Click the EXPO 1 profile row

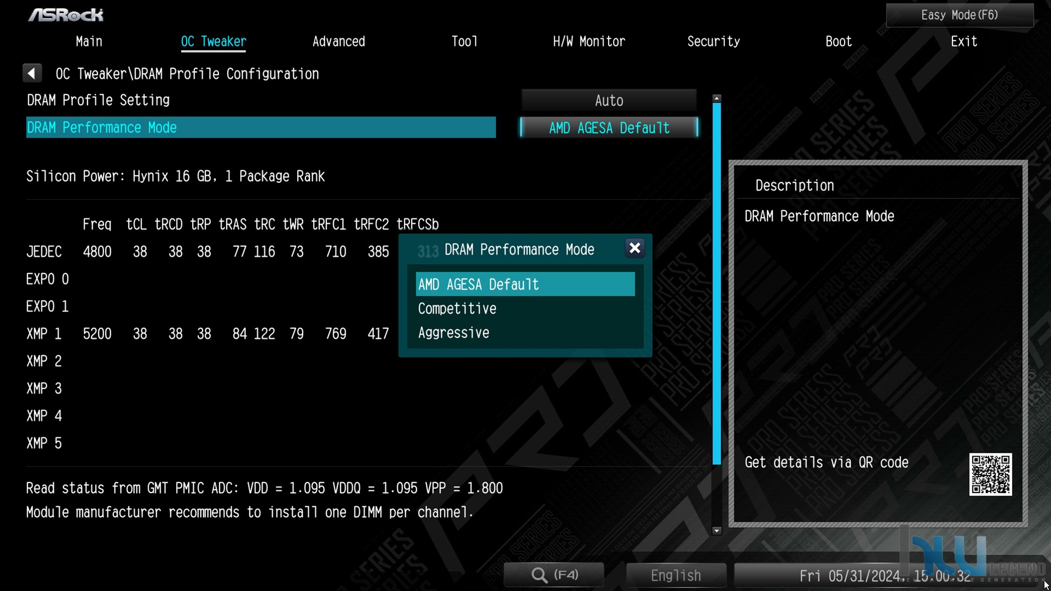(47, 307)
